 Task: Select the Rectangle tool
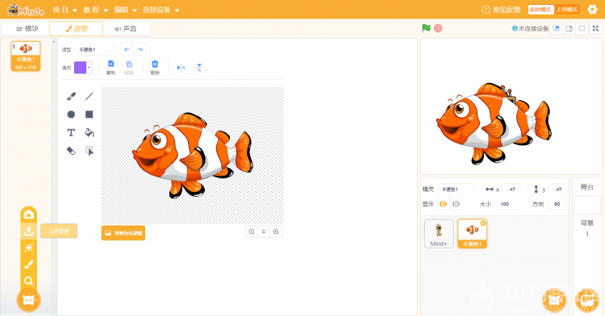tap(89, 114)
